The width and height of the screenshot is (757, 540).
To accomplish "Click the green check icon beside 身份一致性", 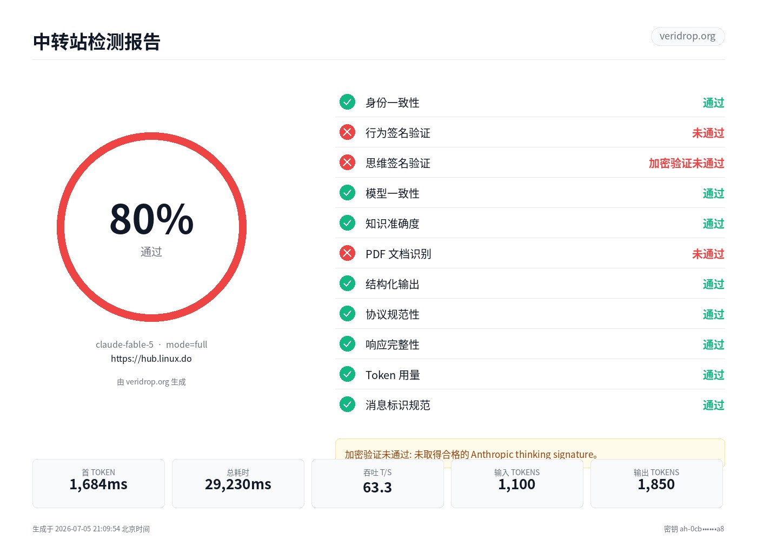I will point(347,102).
